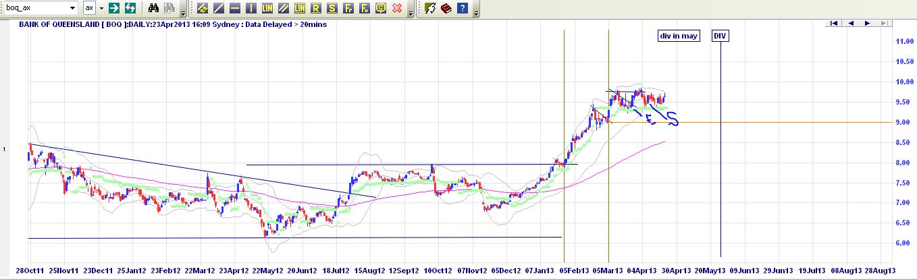The image size is (917, 280).
Task: Open the boq_ax symbol dropdown
Action: click(x=72, y=8)
